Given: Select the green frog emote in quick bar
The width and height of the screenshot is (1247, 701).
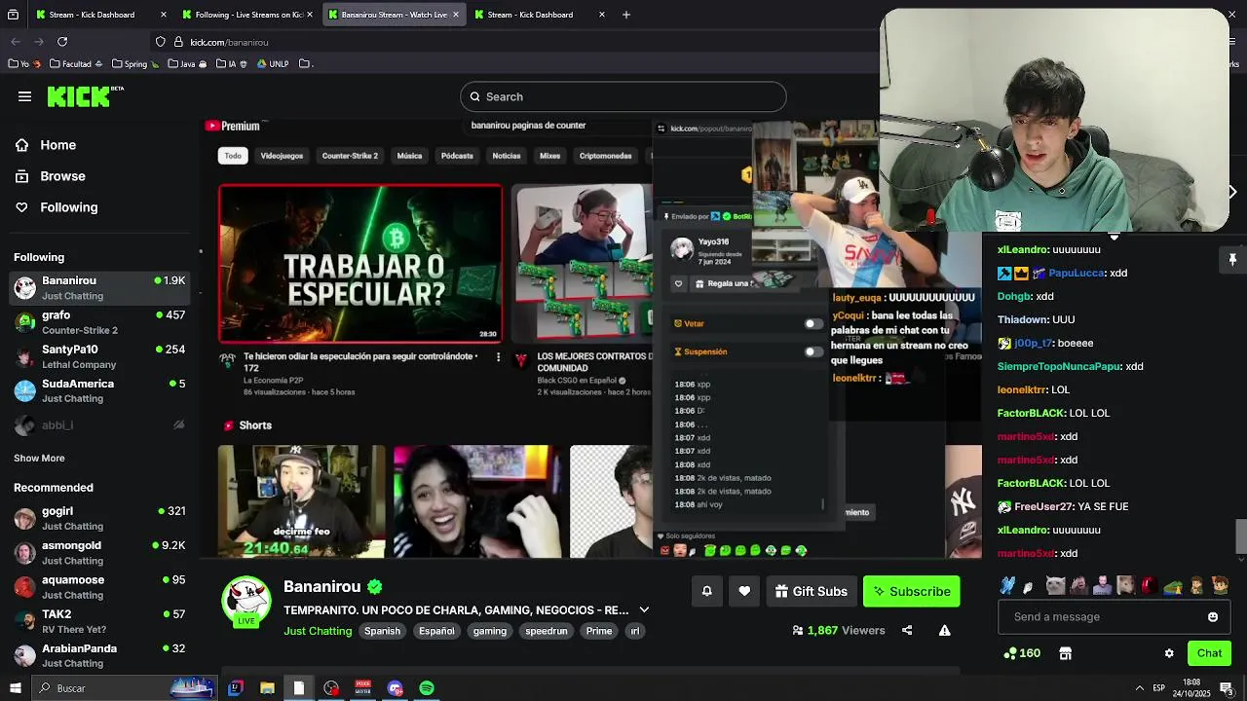Looking at the screenshot, I should click(x=1173, y=585).
